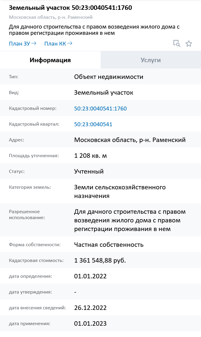
Task: Open cadastral number link 50:23:0040541:1760
Action: pos(100,109)
